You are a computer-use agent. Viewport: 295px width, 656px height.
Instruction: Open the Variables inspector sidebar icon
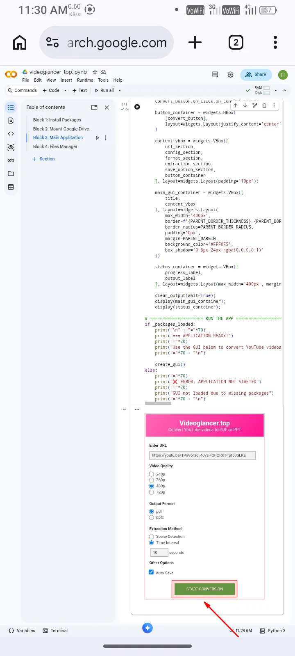[11, 147]
